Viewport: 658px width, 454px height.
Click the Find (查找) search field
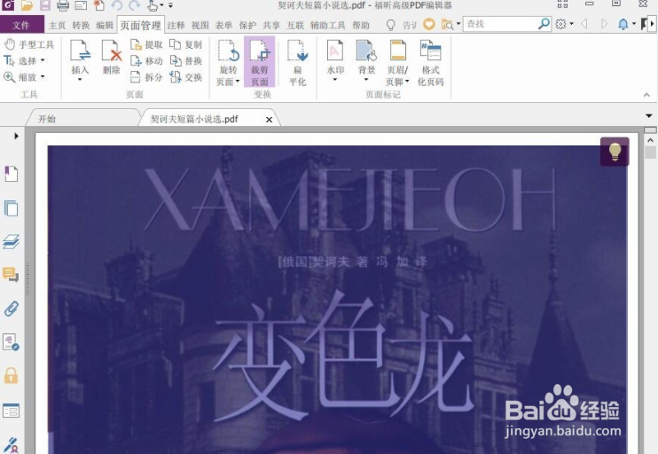501,24
